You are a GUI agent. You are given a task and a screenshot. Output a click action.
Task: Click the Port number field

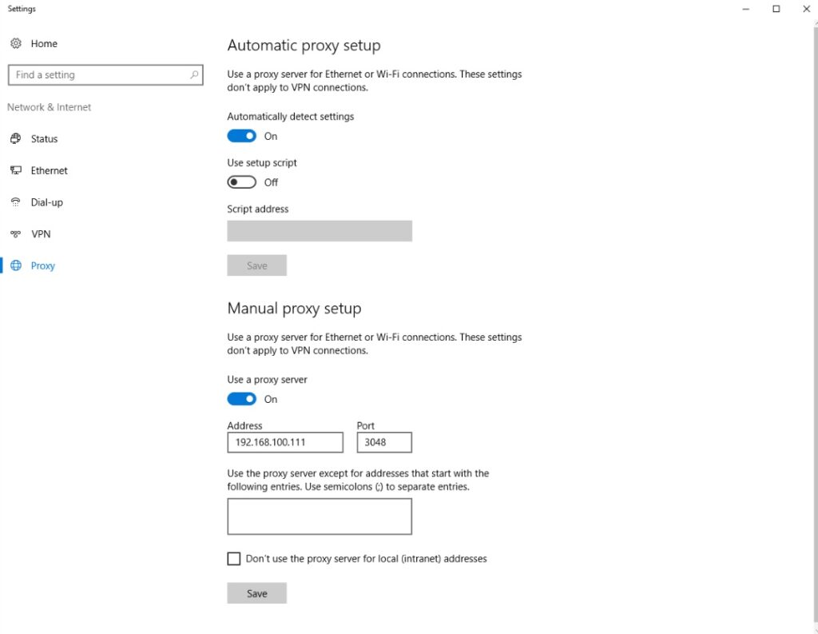coord(384,442)
